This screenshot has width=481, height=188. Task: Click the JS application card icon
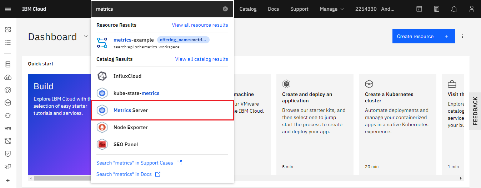pyautogui.click(x=286, y=84)
